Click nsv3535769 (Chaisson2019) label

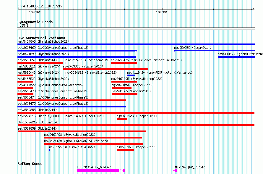coord(87,60)
